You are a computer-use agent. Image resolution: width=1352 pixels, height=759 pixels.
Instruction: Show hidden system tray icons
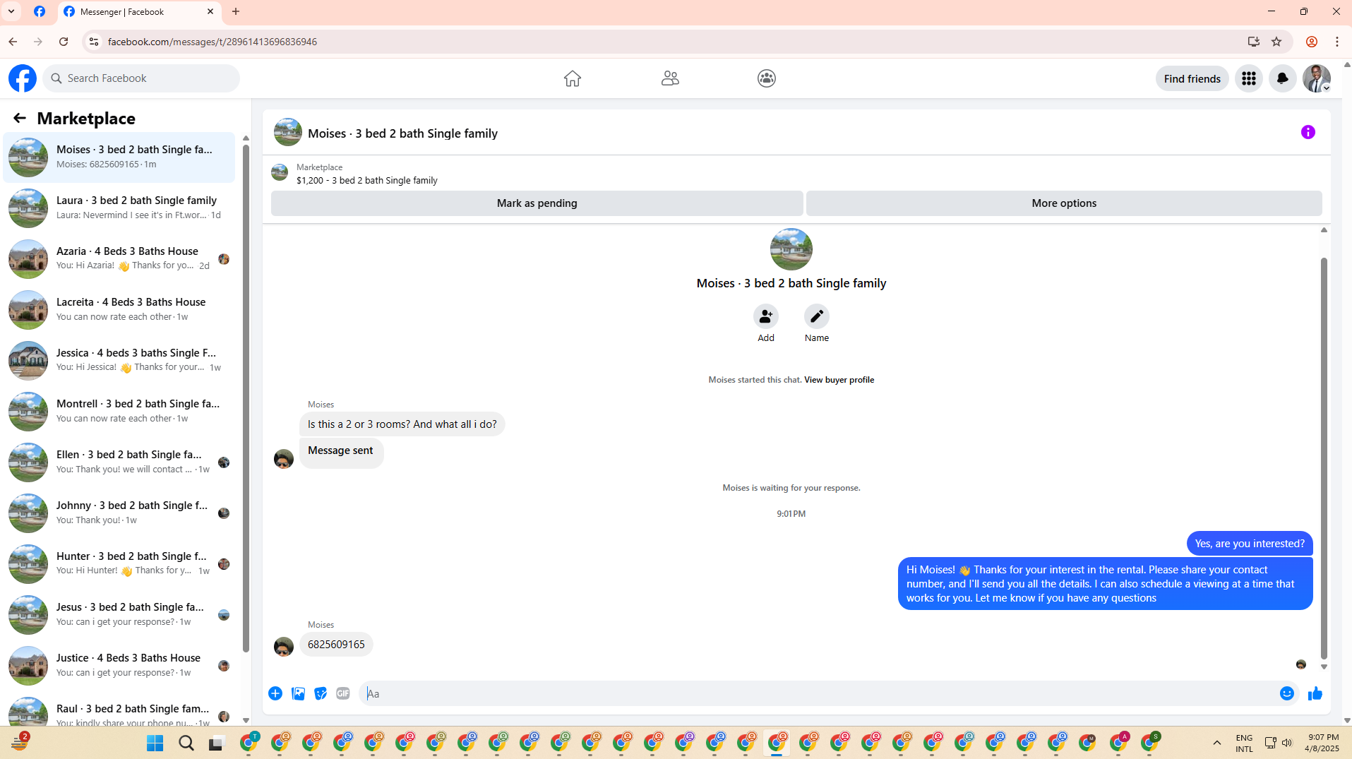1216,743
